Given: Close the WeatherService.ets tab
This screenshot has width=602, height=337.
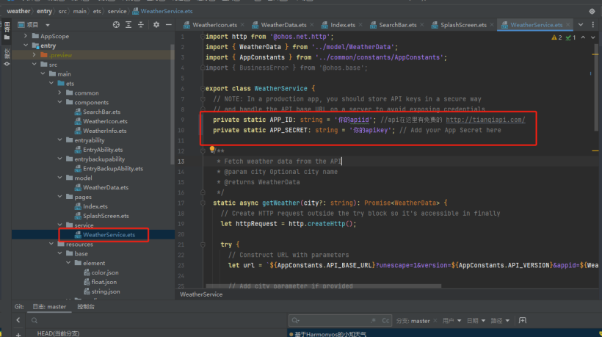Looking at the screenshot, I should click(567, 25).
